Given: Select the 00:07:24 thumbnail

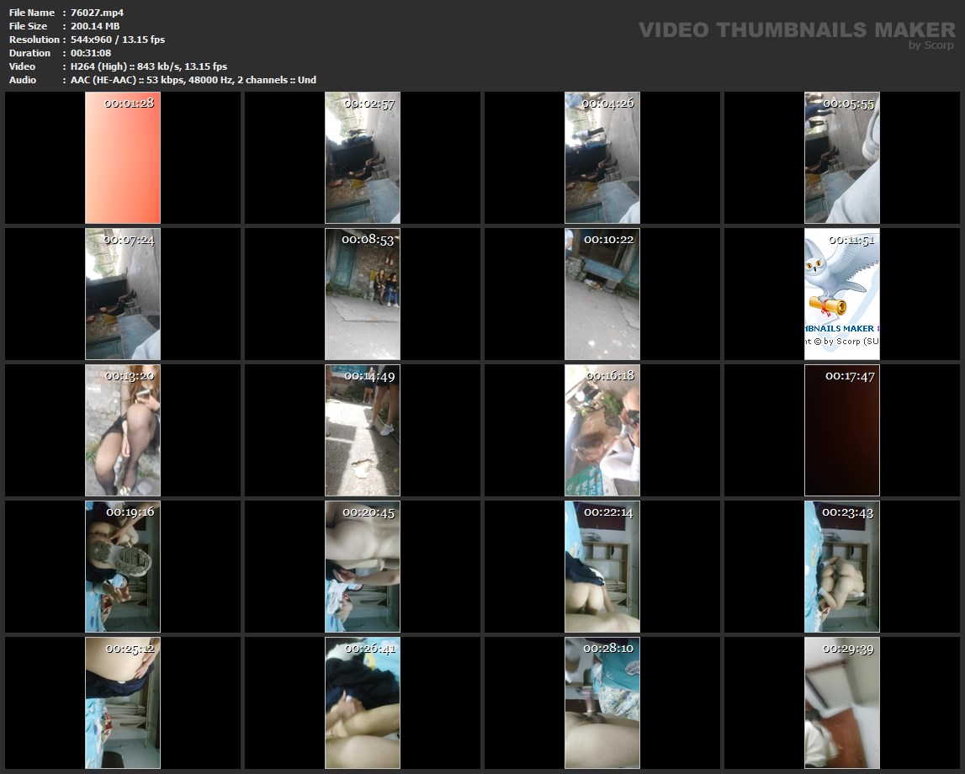Looking at the screenshot, I should click(x=123, y=294).
